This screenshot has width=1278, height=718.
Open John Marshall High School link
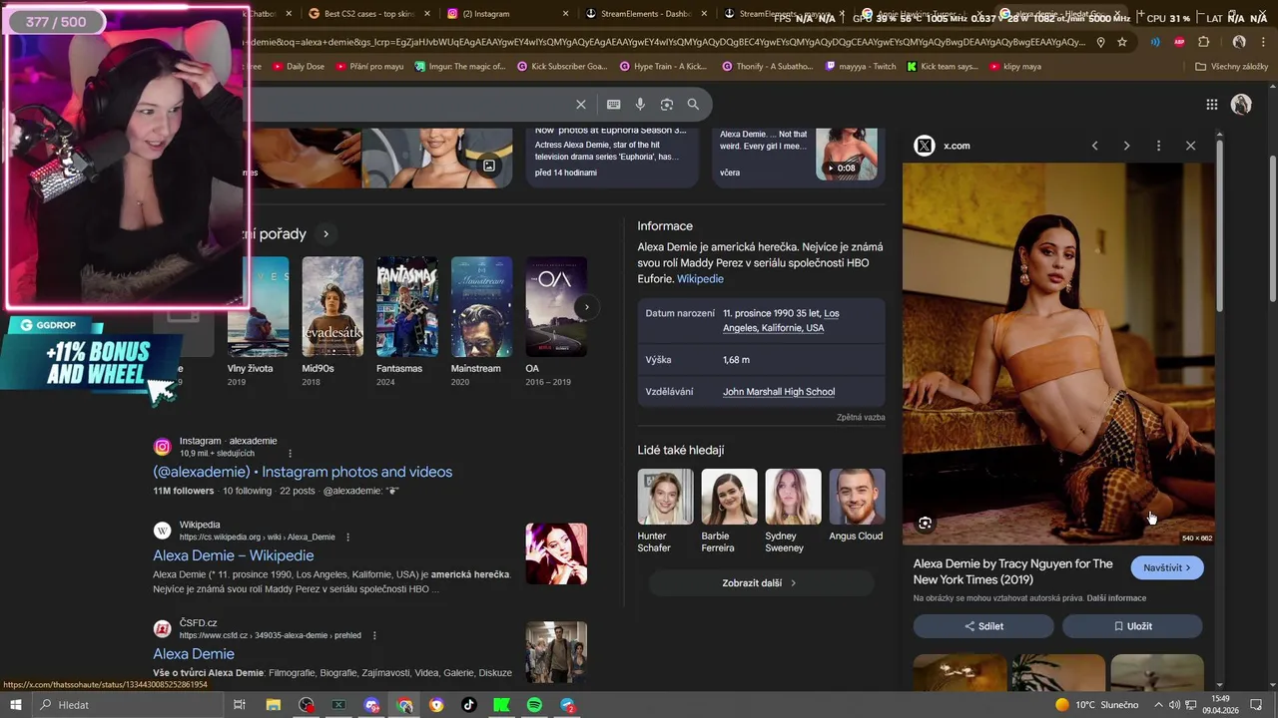[779, 392]
